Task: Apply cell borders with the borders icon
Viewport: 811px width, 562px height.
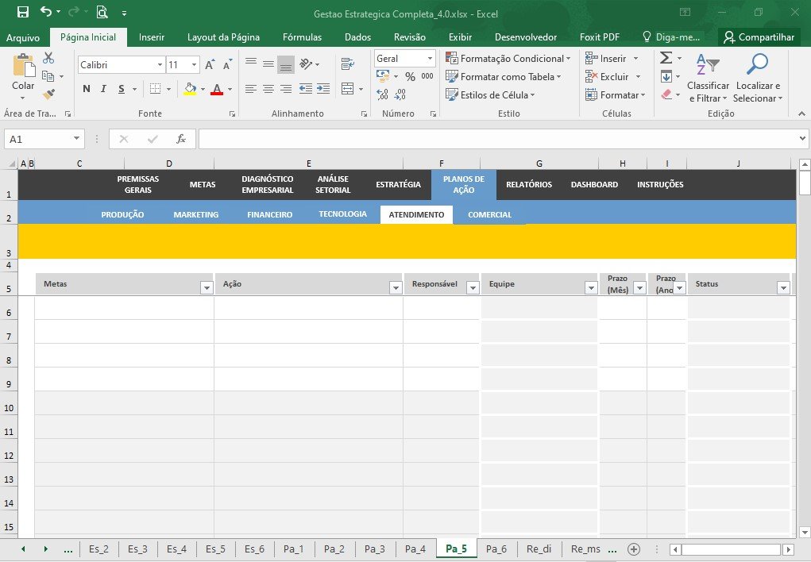Action: [155, 88]
